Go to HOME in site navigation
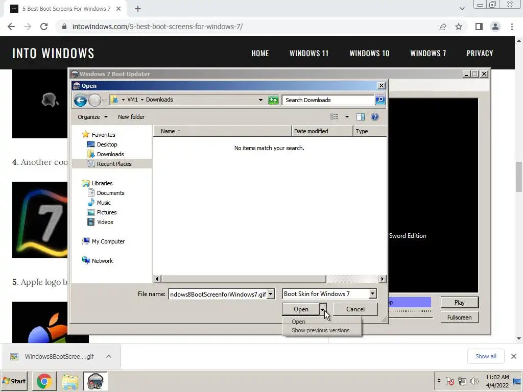This screenshot has height=392, width=523. point(260,53)
